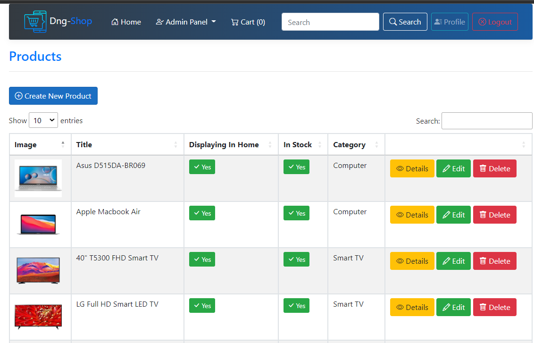This screenshot has width=534, height=343.
Task: Go to the Home nav link
Action: 126,22
